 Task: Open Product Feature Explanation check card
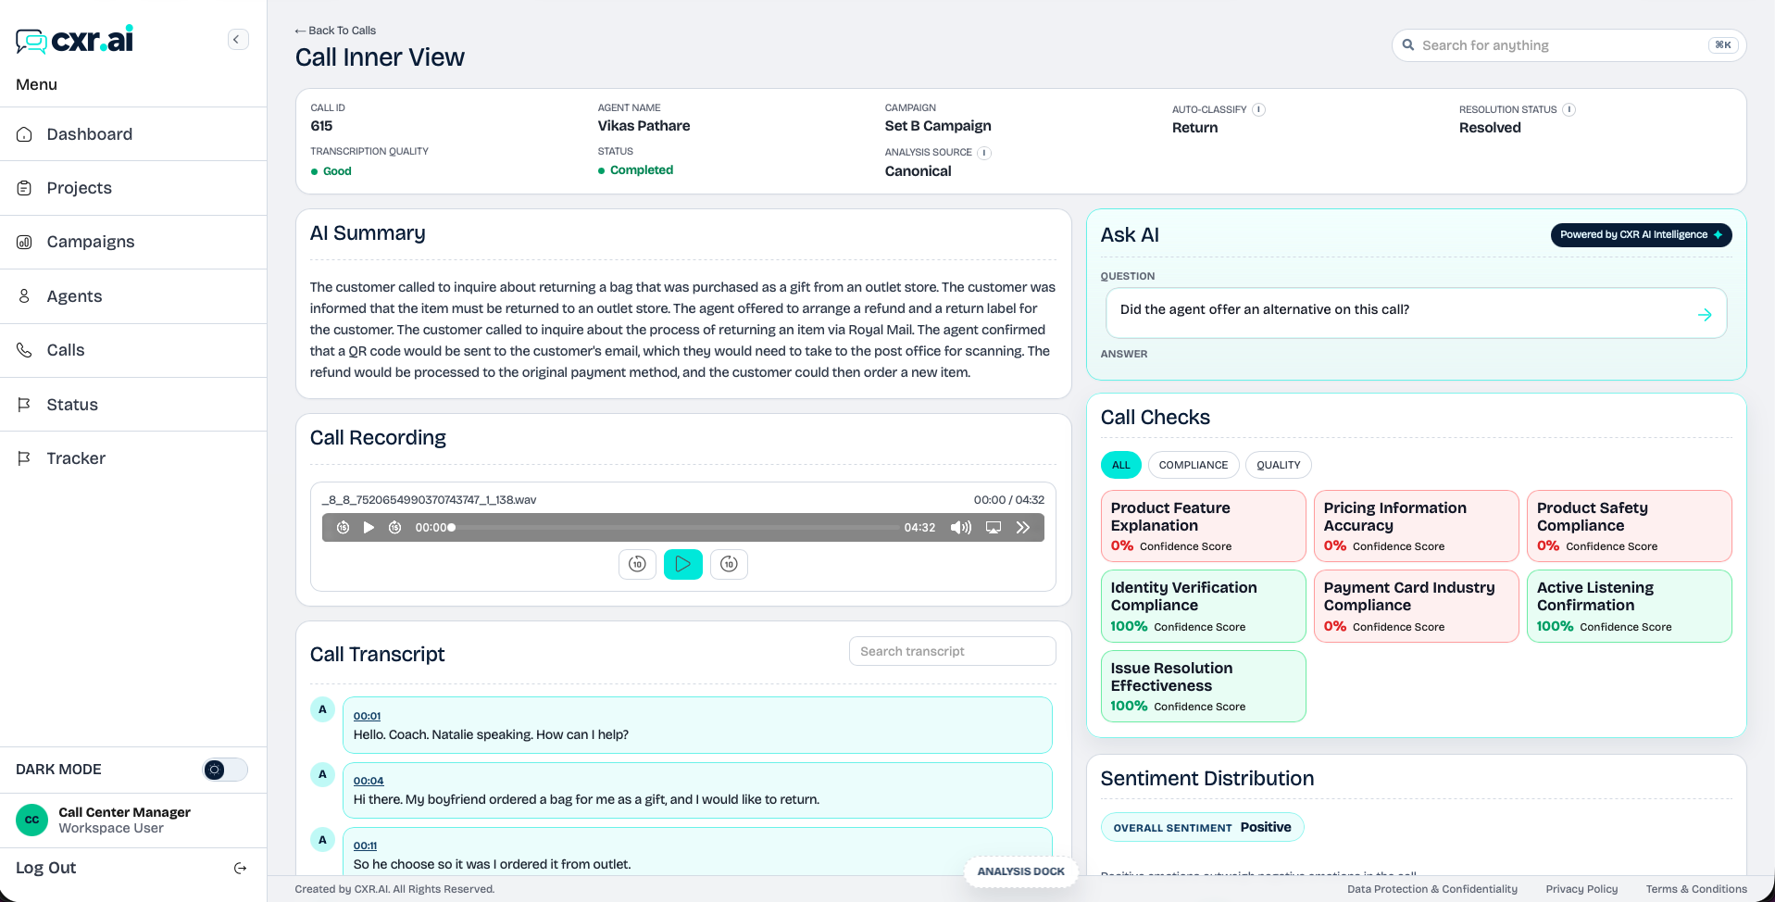click(1203, 526)
